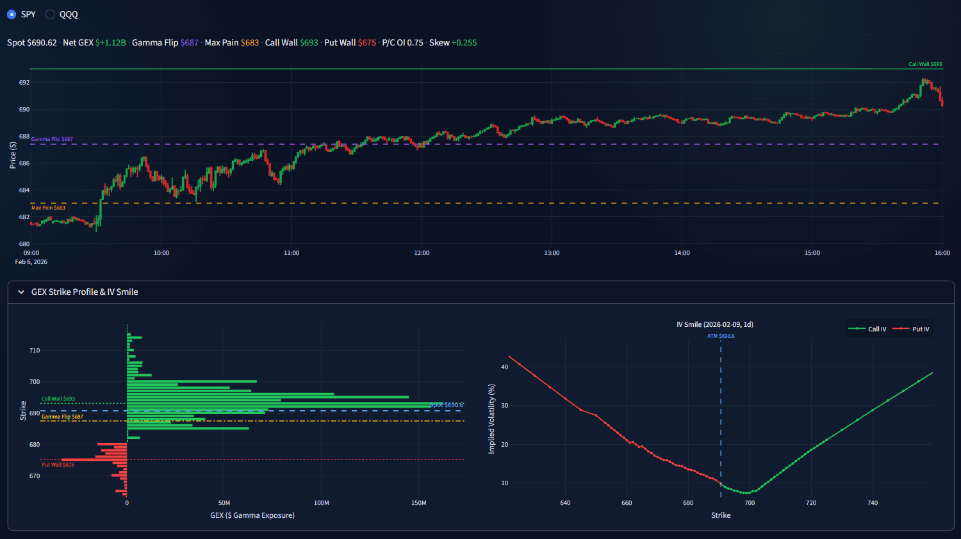
Task: Select the Gamma Flip $687 line label on the chart
Action: [x=51, y=138]
